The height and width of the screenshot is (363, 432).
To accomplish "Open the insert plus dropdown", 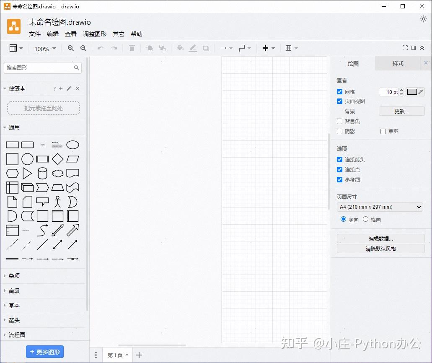I will point(268,48).
